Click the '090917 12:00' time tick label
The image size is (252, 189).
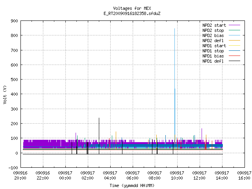coord(200,176)
